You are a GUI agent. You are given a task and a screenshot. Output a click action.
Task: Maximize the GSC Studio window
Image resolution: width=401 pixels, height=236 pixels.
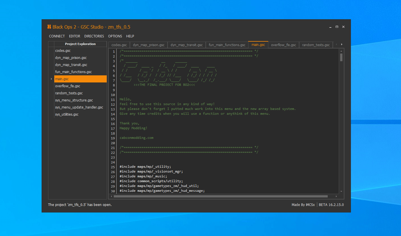tap(337, 27)
